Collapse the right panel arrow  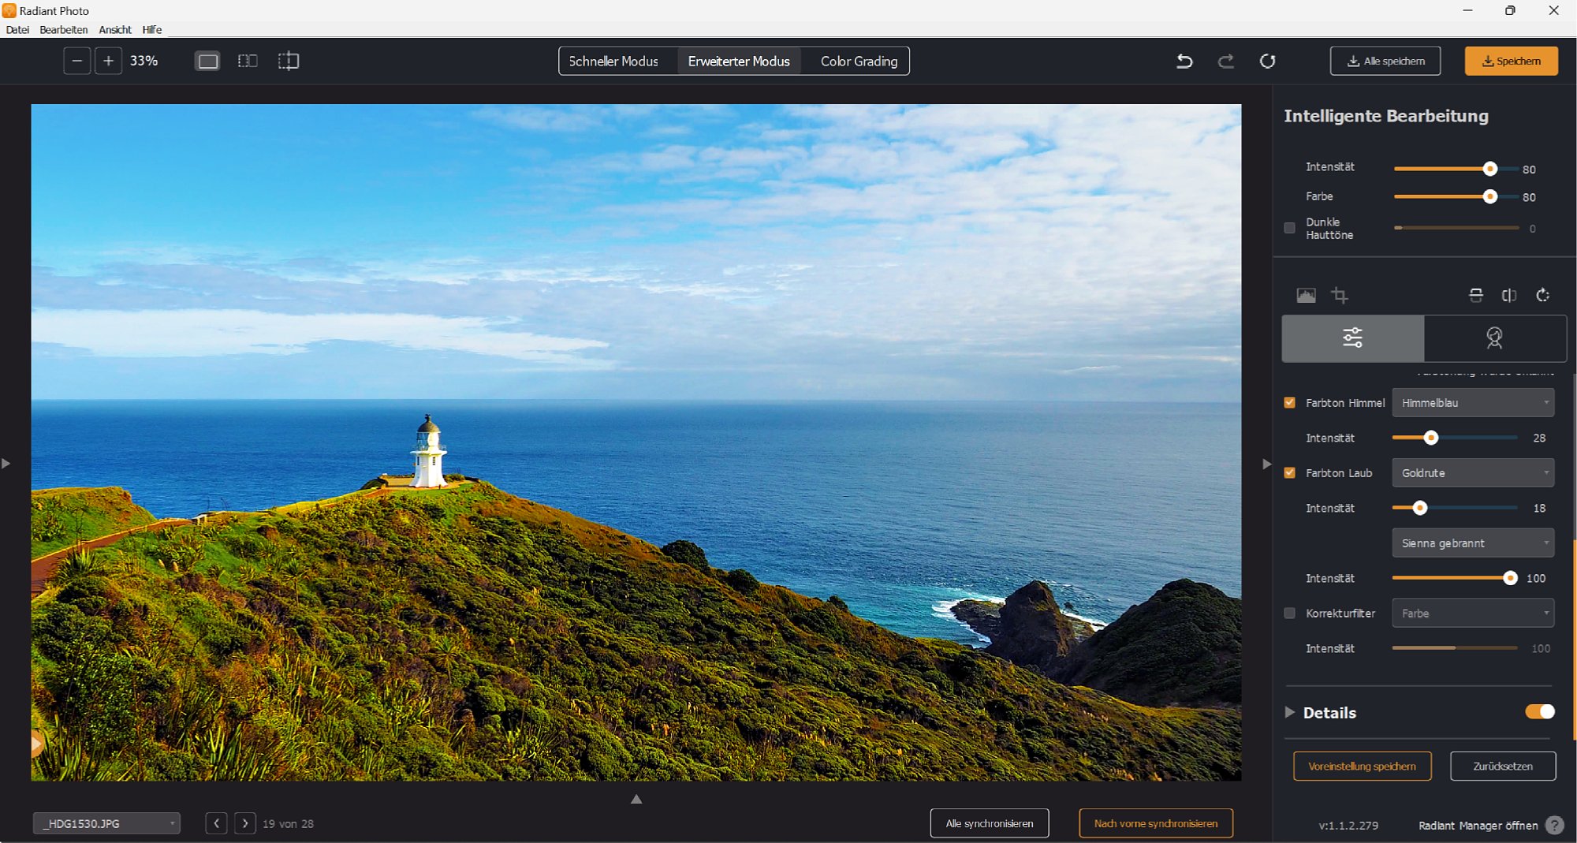pyautogui.click(x=1266, y=464)
